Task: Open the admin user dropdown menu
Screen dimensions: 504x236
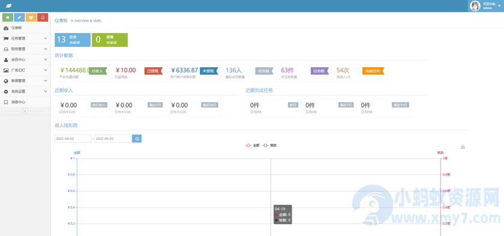Action: click(x=485, y=6)
